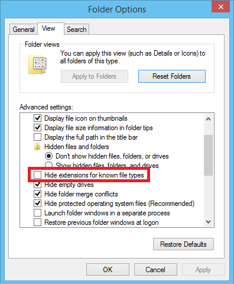This screenshot has height=284, width=234.
Task: Click the Hidden files and folders folder icon
Action: [x=37, y=147]
